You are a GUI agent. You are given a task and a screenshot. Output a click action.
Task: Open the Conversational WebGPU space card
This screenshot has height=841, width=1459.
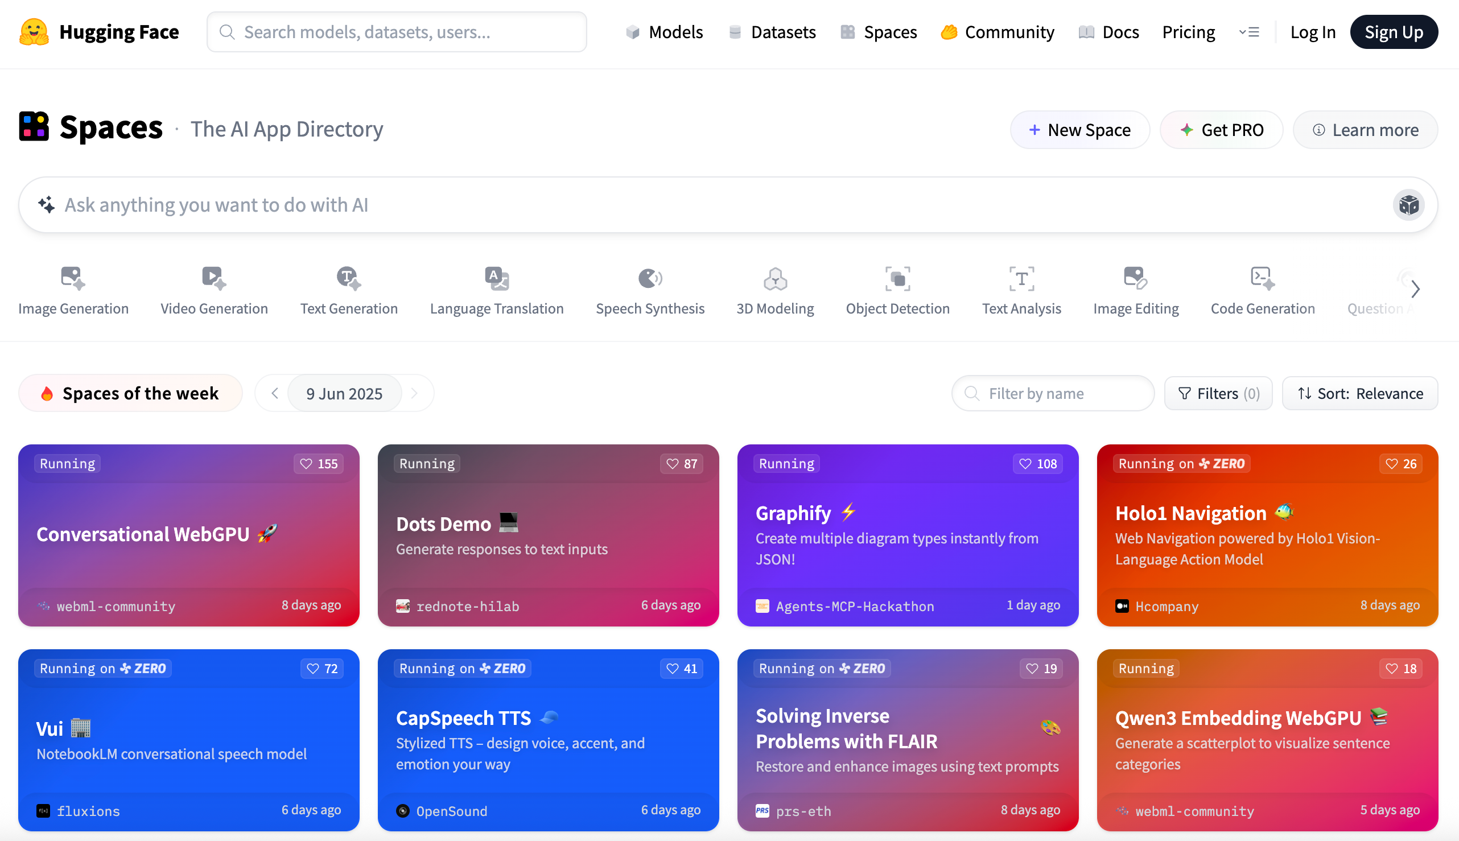189,535
